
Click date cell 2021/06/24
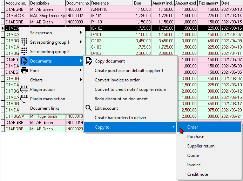coord(231,116)
